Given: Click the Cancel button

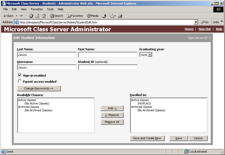Looking at the screenshot, I should (x=198, y=138).
